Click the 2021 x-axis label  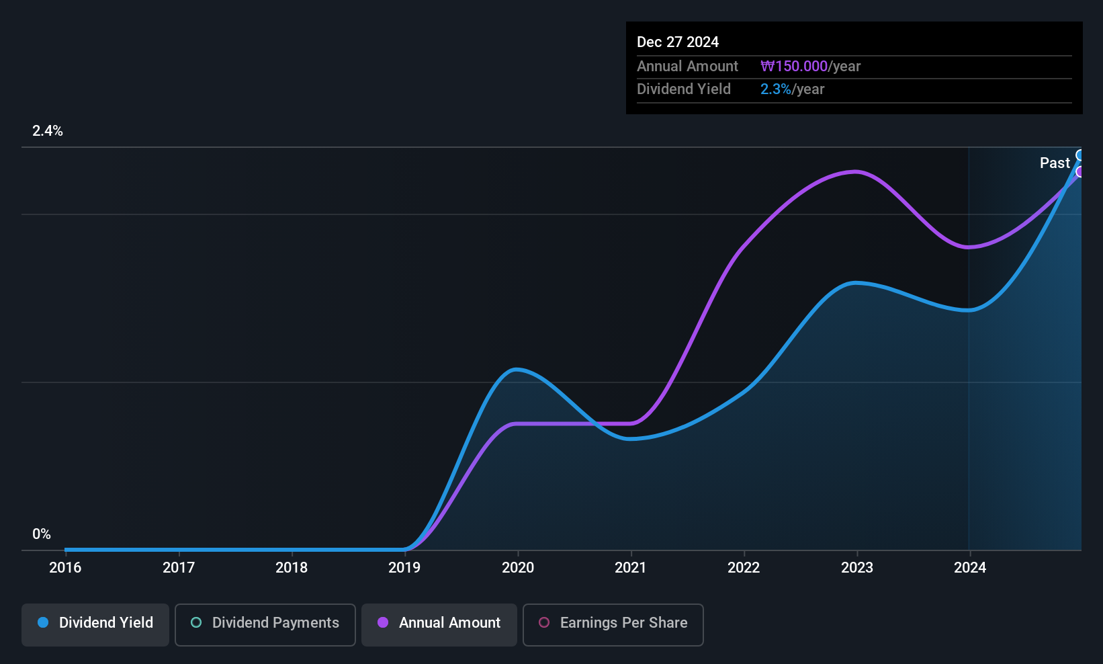631,567
